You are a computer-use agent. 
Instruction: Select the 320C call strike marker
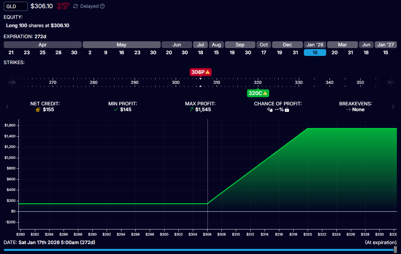point(256,93)
